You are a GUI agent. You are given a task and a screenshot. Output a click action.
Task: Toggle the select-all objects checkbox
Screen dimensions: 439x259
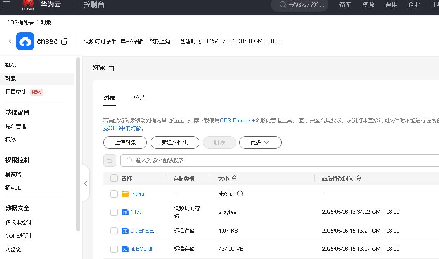pos(114,178)
